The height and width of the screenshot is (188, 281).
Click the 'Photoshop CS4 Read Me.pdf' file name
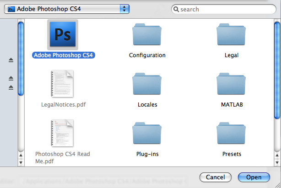point(63,157)
